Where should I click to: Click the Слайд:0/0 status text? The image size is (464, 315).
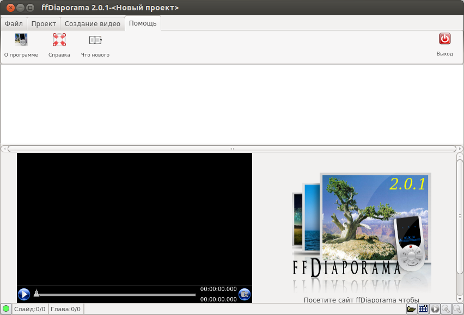pyautogui.click(x=29, y=309)
